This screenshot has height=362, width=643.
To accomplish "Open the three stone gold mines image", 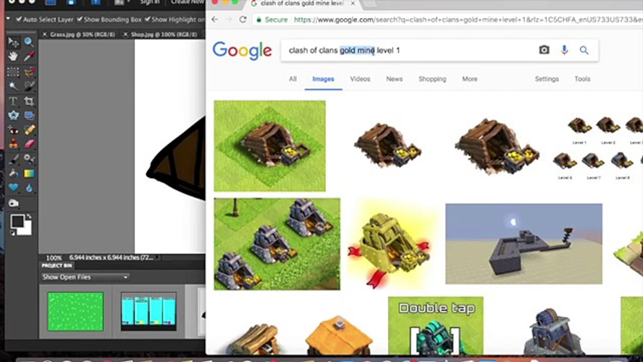I will point(277,244).
